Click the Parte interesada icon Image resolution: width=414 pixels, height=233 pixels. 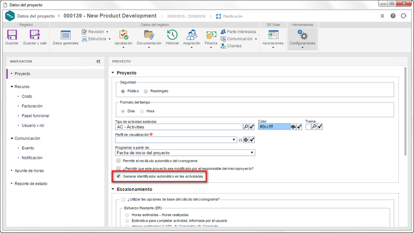(x=223, y=32)
